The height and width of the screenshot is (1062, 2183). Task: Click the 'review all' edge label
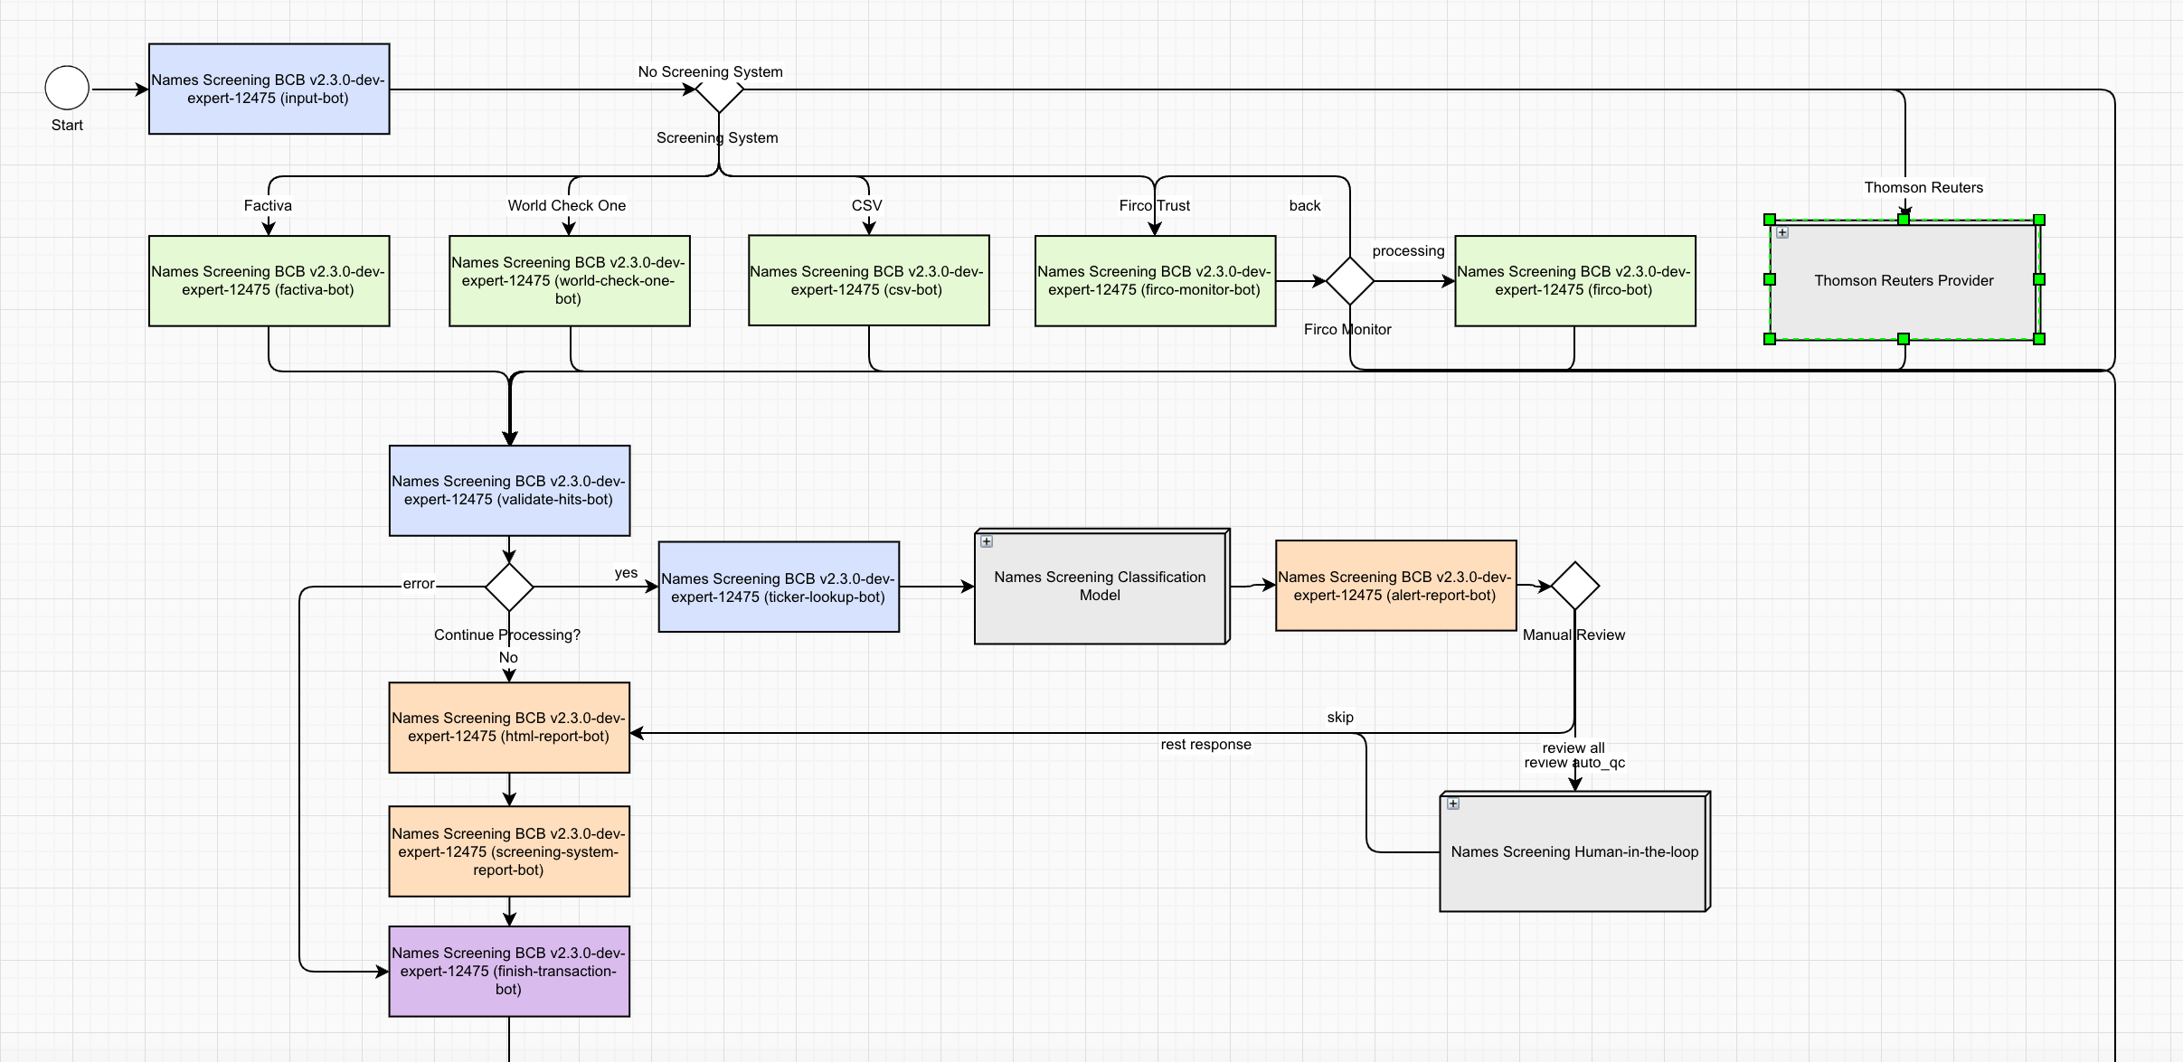point(1573,747)
